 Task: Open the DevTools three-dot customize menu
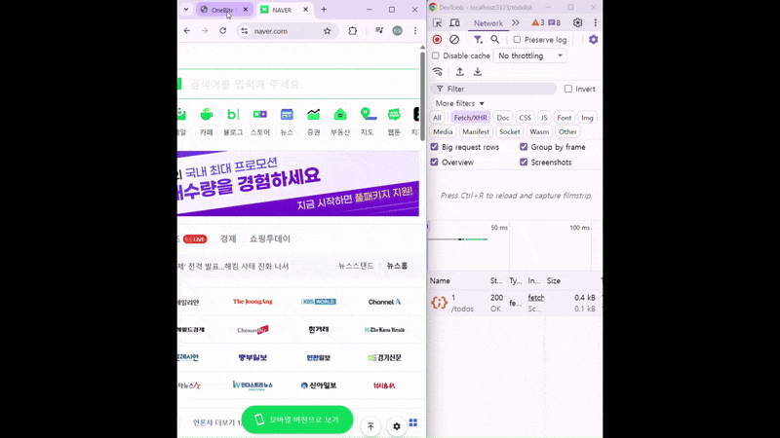595,22
